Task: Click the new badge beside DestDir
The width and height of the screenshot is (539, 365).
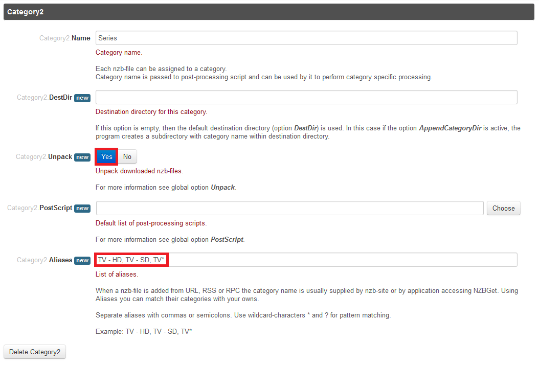Action: (x=82, y=98)
